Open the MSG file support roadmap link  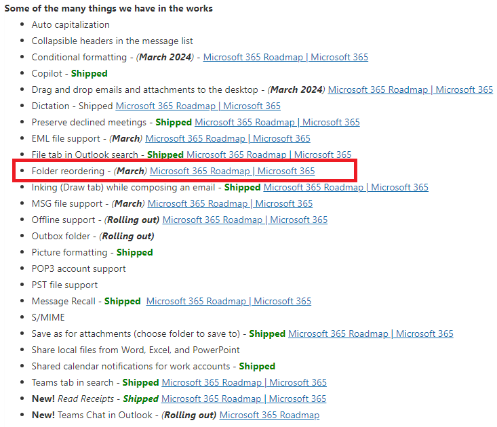coord(230,203)
